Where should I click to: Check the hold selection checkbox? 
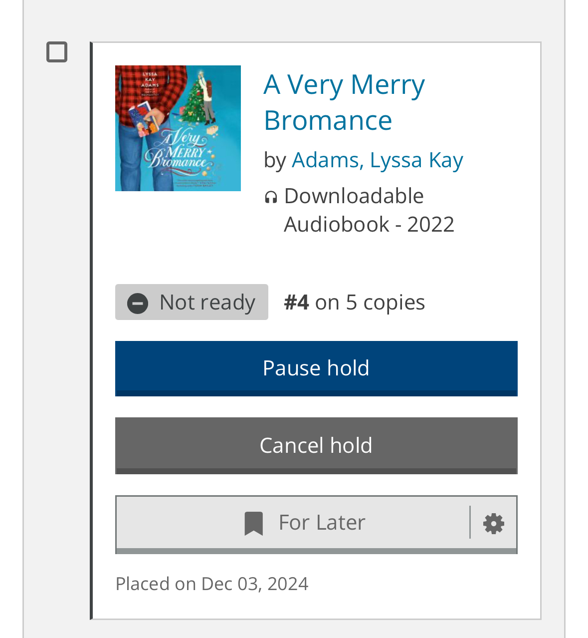point(57,52)
